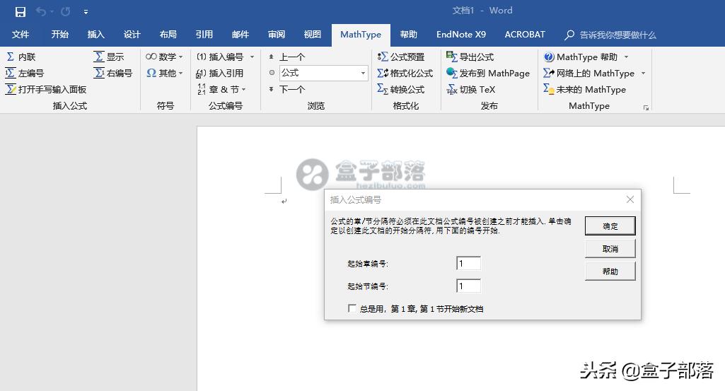Open 公式预置 equation preferences

click(x=401, y=57)
